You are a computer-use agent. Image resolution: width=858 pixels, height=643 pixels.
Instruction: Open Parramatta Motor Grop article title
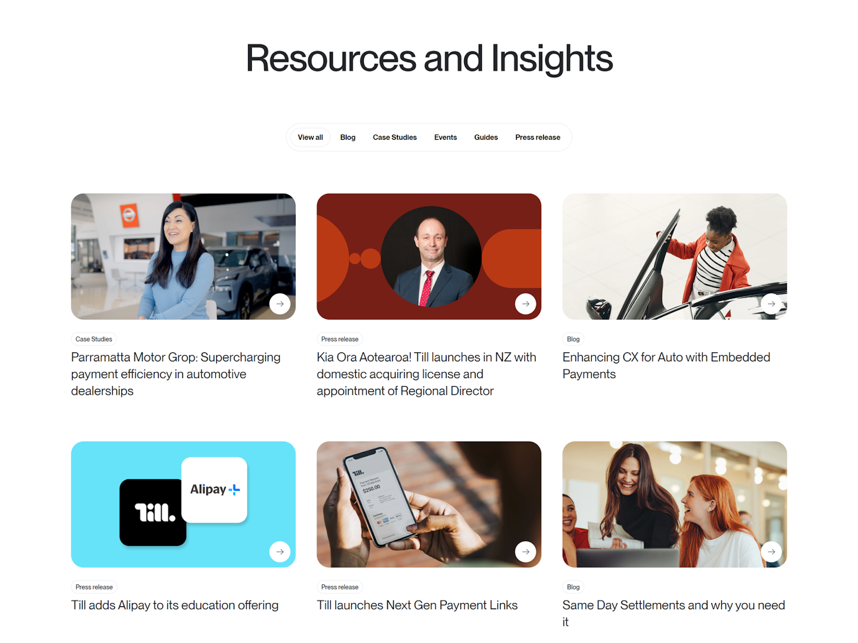pos(176,374)
